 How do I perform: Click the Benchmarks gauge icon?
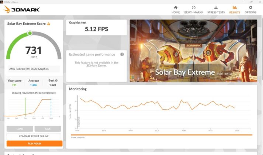(194, 7)
